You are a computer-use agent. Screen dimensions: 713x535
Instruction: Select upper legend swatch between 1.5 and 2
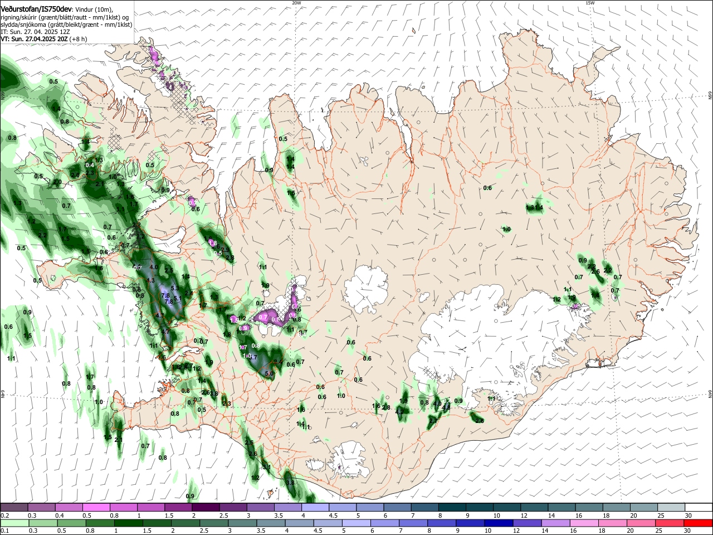click(x=178, y=507)
